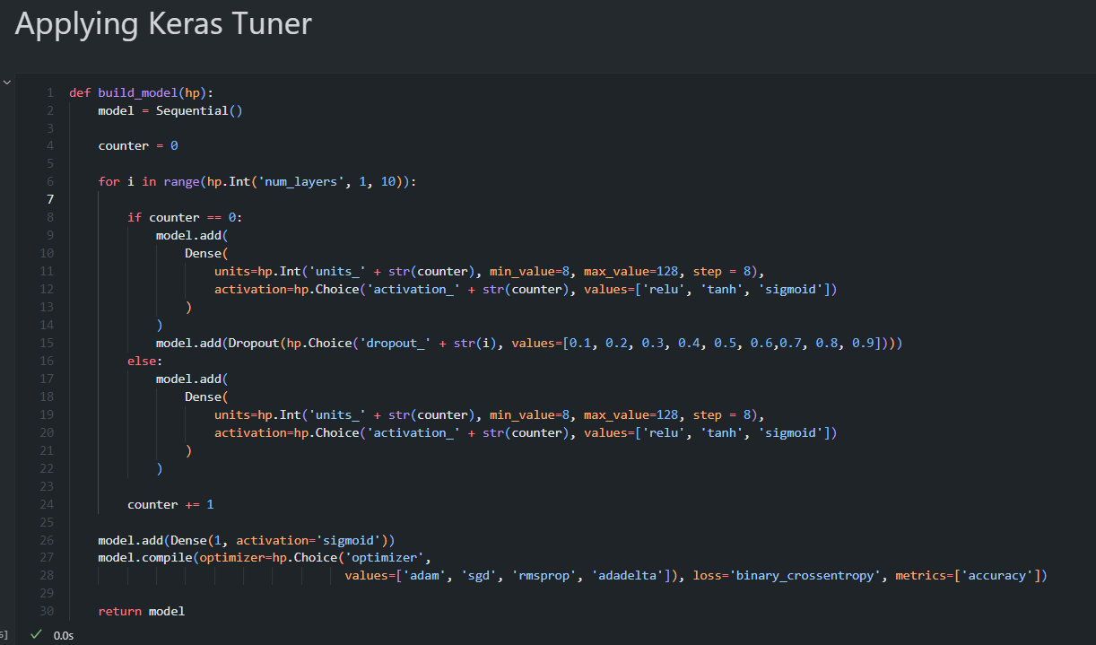Viewport: 1096px width, 645px height.
Task: Click the green execution success checkmark
Action: pyautogui.click(x=36, y=634)
